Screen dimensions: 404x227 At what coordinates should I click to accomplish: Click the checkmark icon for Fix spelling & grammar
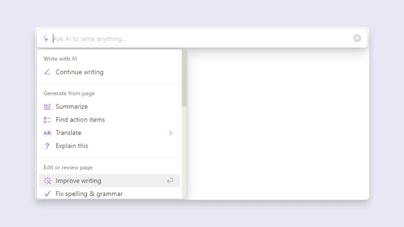[47, 194]
